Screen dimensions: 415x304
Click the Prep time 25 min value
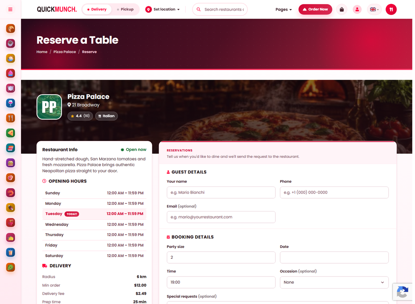click(140, 302)
